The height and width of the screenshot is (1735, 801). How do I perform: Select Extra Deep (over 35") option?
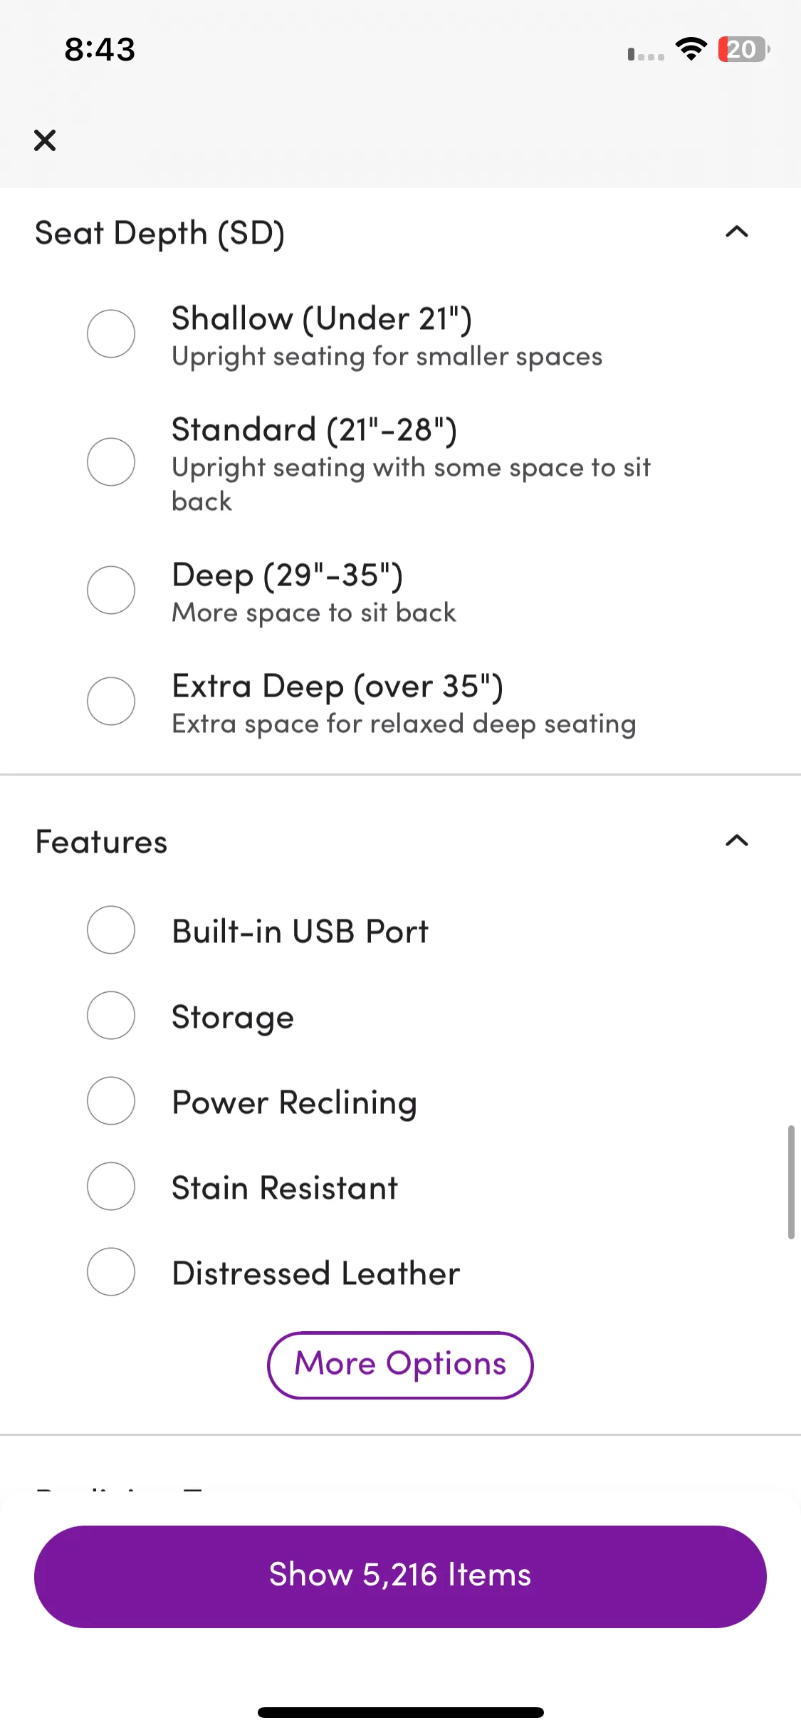pos(111,701)
